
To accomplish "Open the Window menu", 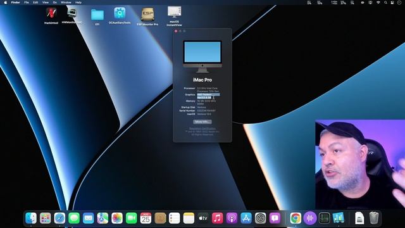I will (x=66, y=3).
